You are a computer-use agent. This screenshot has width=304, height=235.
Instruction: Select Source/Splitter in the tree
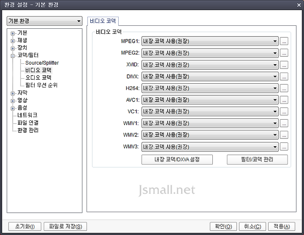coord(42,63)
